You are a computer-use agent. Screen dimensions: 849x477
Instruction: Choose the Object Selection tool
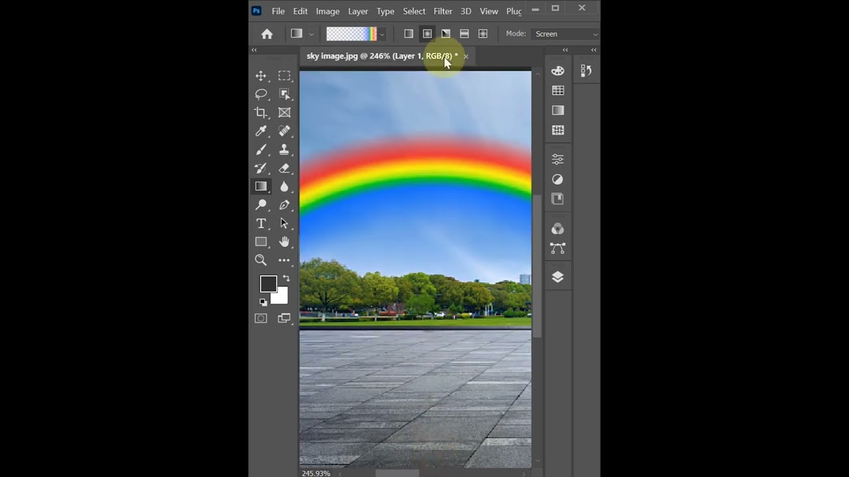click(x=285, y=94)
